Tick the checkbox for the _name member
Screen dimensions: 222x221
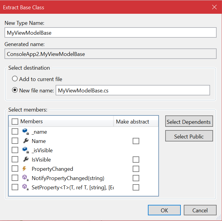point(15,132)
